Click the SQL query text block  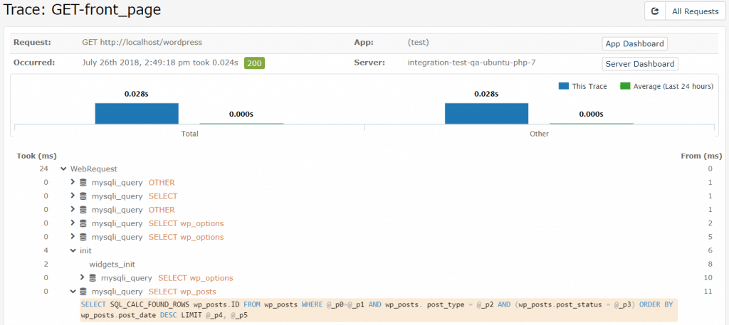[x=379, y=309]
